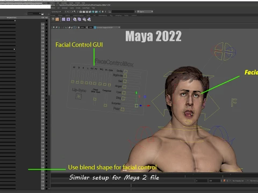Open the search field dropdown in Shape Editor
Viewport: 258px width, 193px height.
point(40,13)
